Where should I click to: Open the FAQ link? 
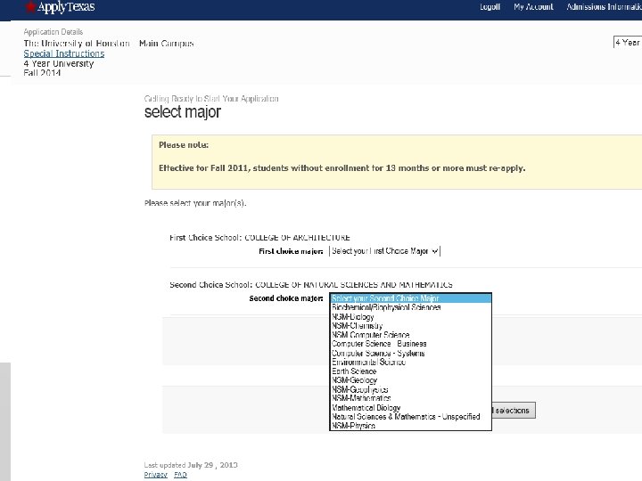[180, 475]
